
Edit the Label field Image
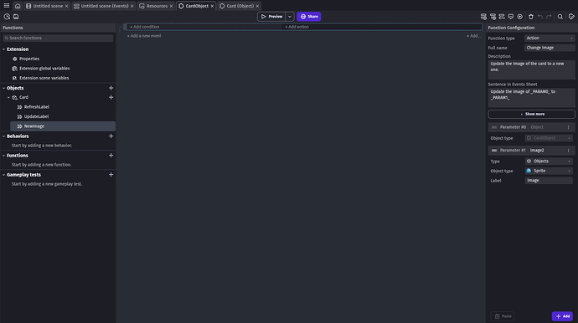[x=549, y=181]
